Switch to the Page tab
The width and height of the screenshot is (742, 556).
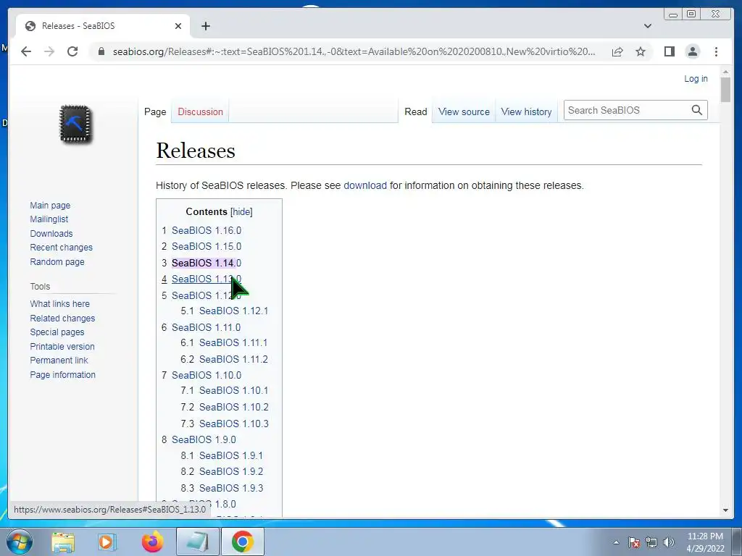click(x=155, y=112)
